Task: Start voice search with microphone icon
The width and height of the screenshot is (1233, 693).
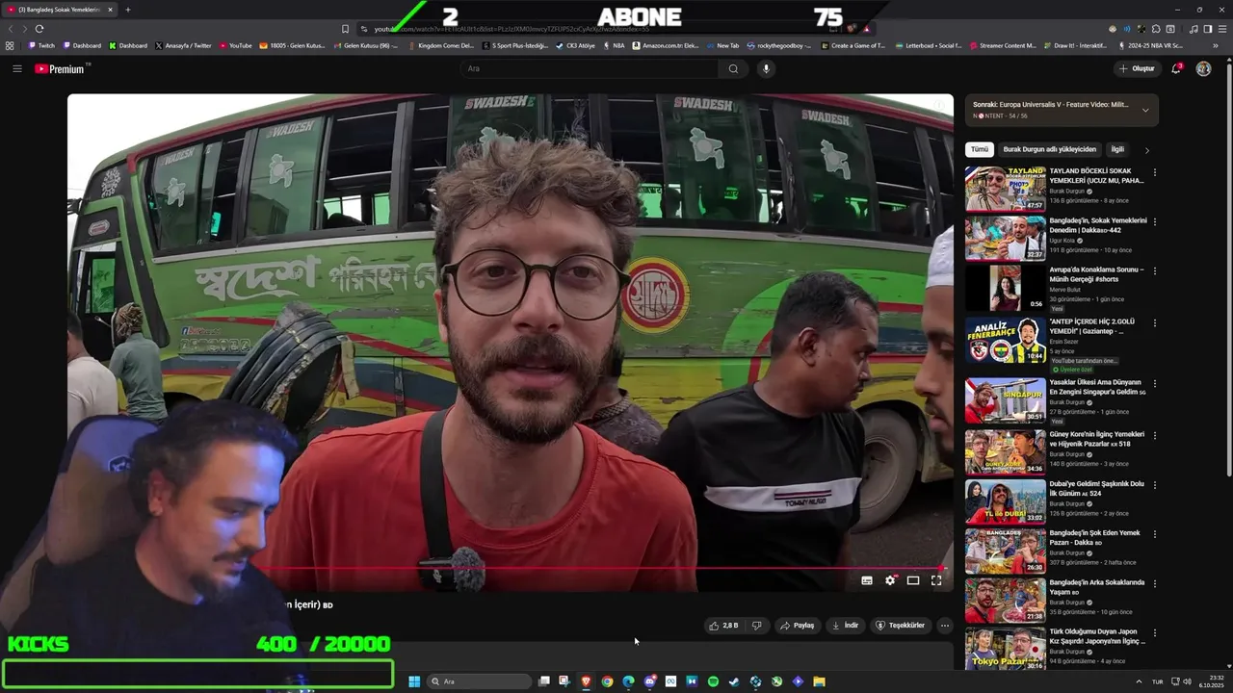Action: [766, 68]
